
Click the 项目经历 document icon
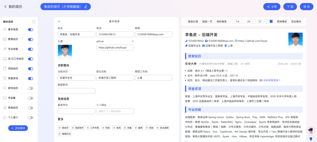[5, 69]
